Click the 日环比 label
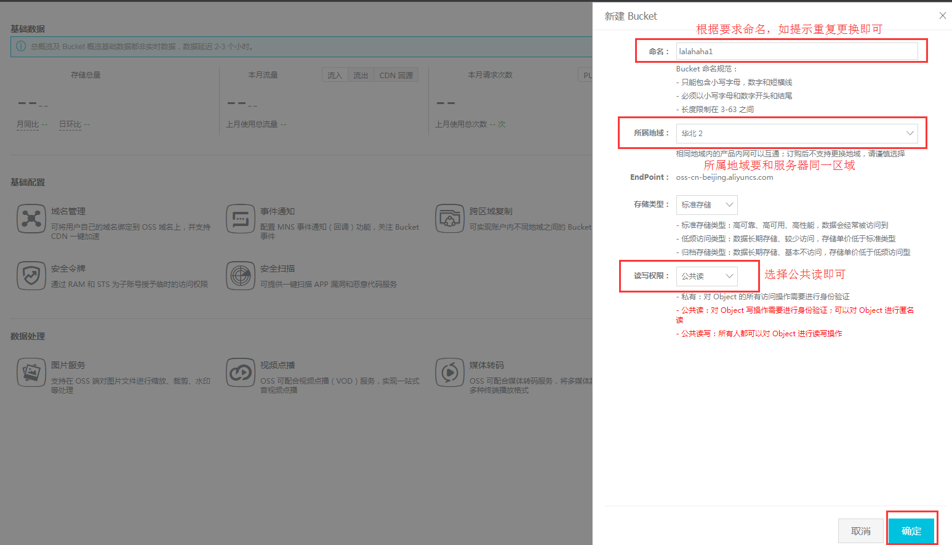Image resolution: width=952 pixels, height=545 pixels. [70, 124]
